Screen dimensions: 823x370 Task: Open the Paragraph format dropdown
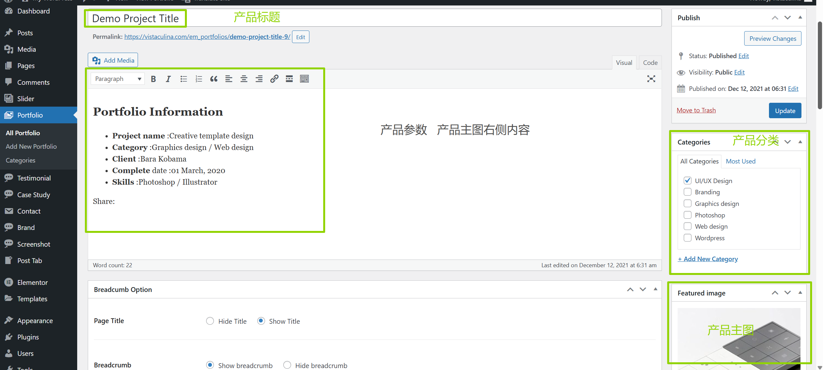click(117, 79)
